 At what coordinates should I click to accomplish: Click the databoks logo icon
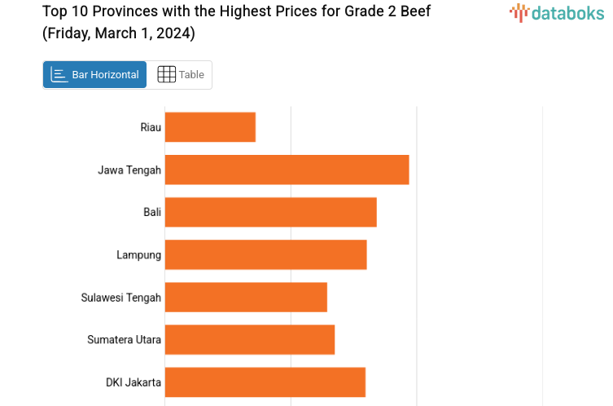point(519,12)
